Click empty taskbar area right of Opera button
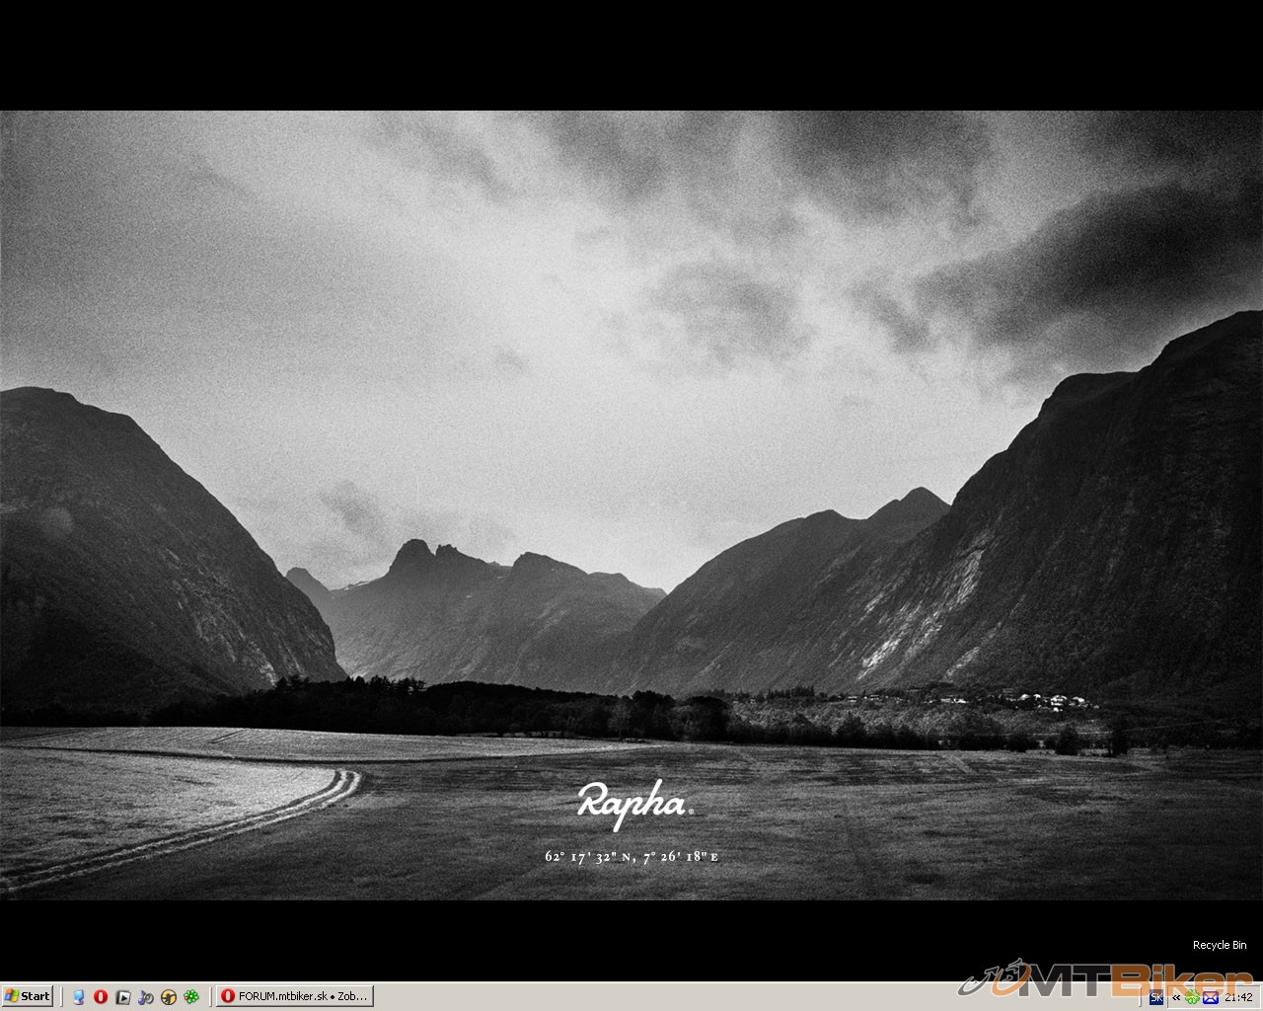 [x=641, y=996]
